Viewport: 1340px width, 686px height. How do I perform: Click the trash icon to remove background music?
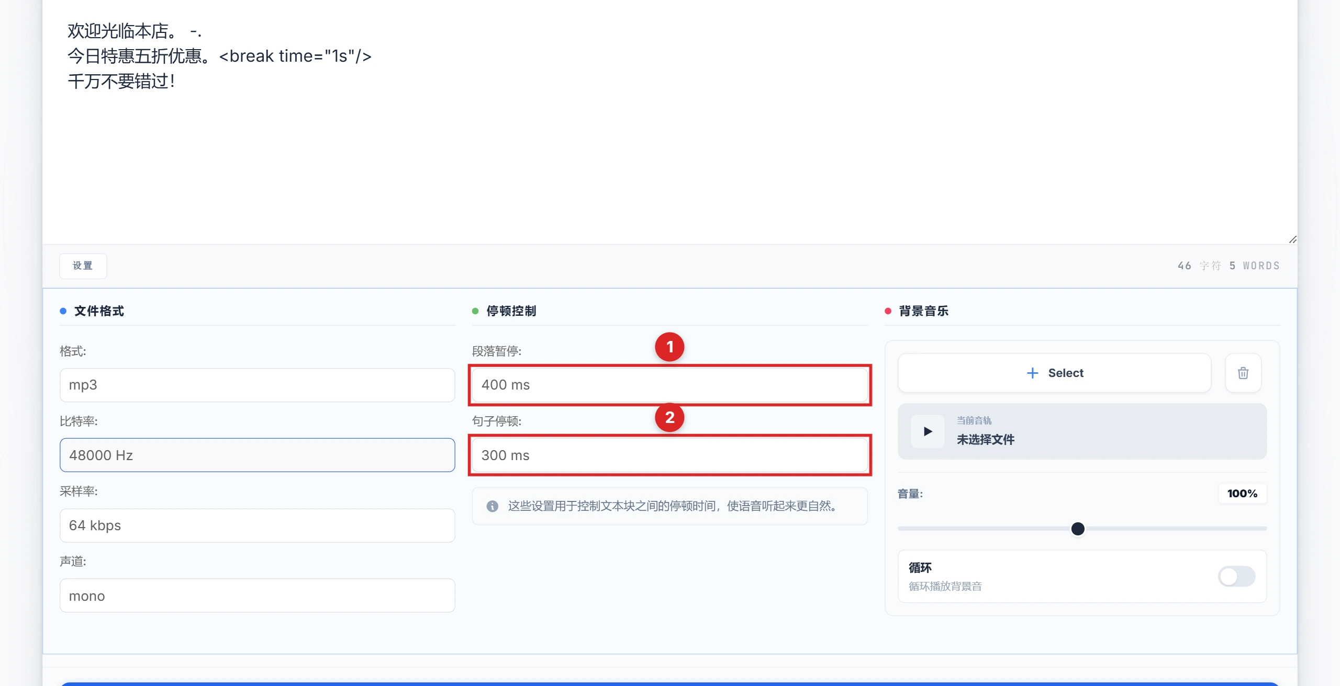(x=1243, y=373)
